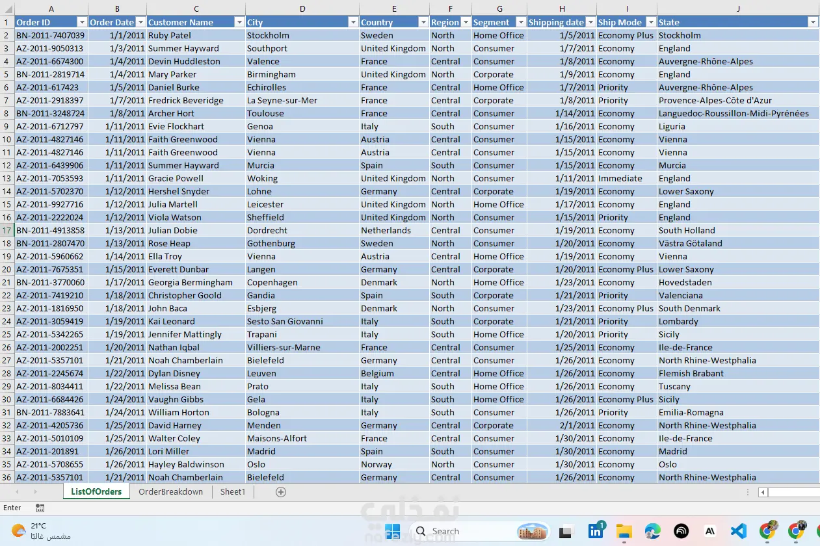Open the Country filter dropdown
The image size is (820, 546).
coord(423,22)
